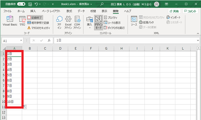Select column K header
Viewport: 201px width, 120px height.
[x=168, y=49]
